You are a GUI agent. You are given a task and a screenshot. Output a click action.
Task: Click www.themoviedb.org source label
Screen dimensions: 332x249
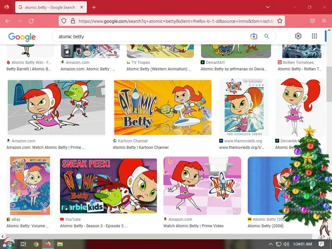pos(243,141)
